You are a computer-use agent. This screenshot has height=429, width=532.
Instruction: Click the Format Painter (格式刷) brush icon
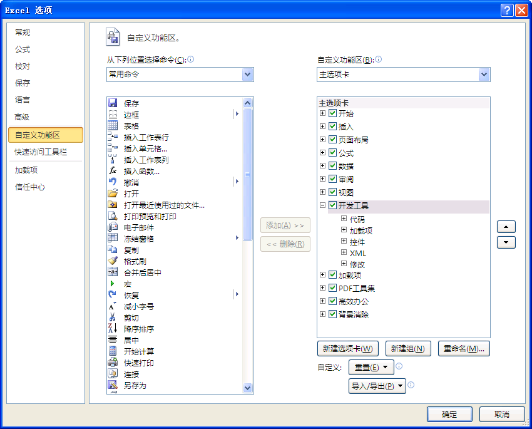tap(113, 261)
